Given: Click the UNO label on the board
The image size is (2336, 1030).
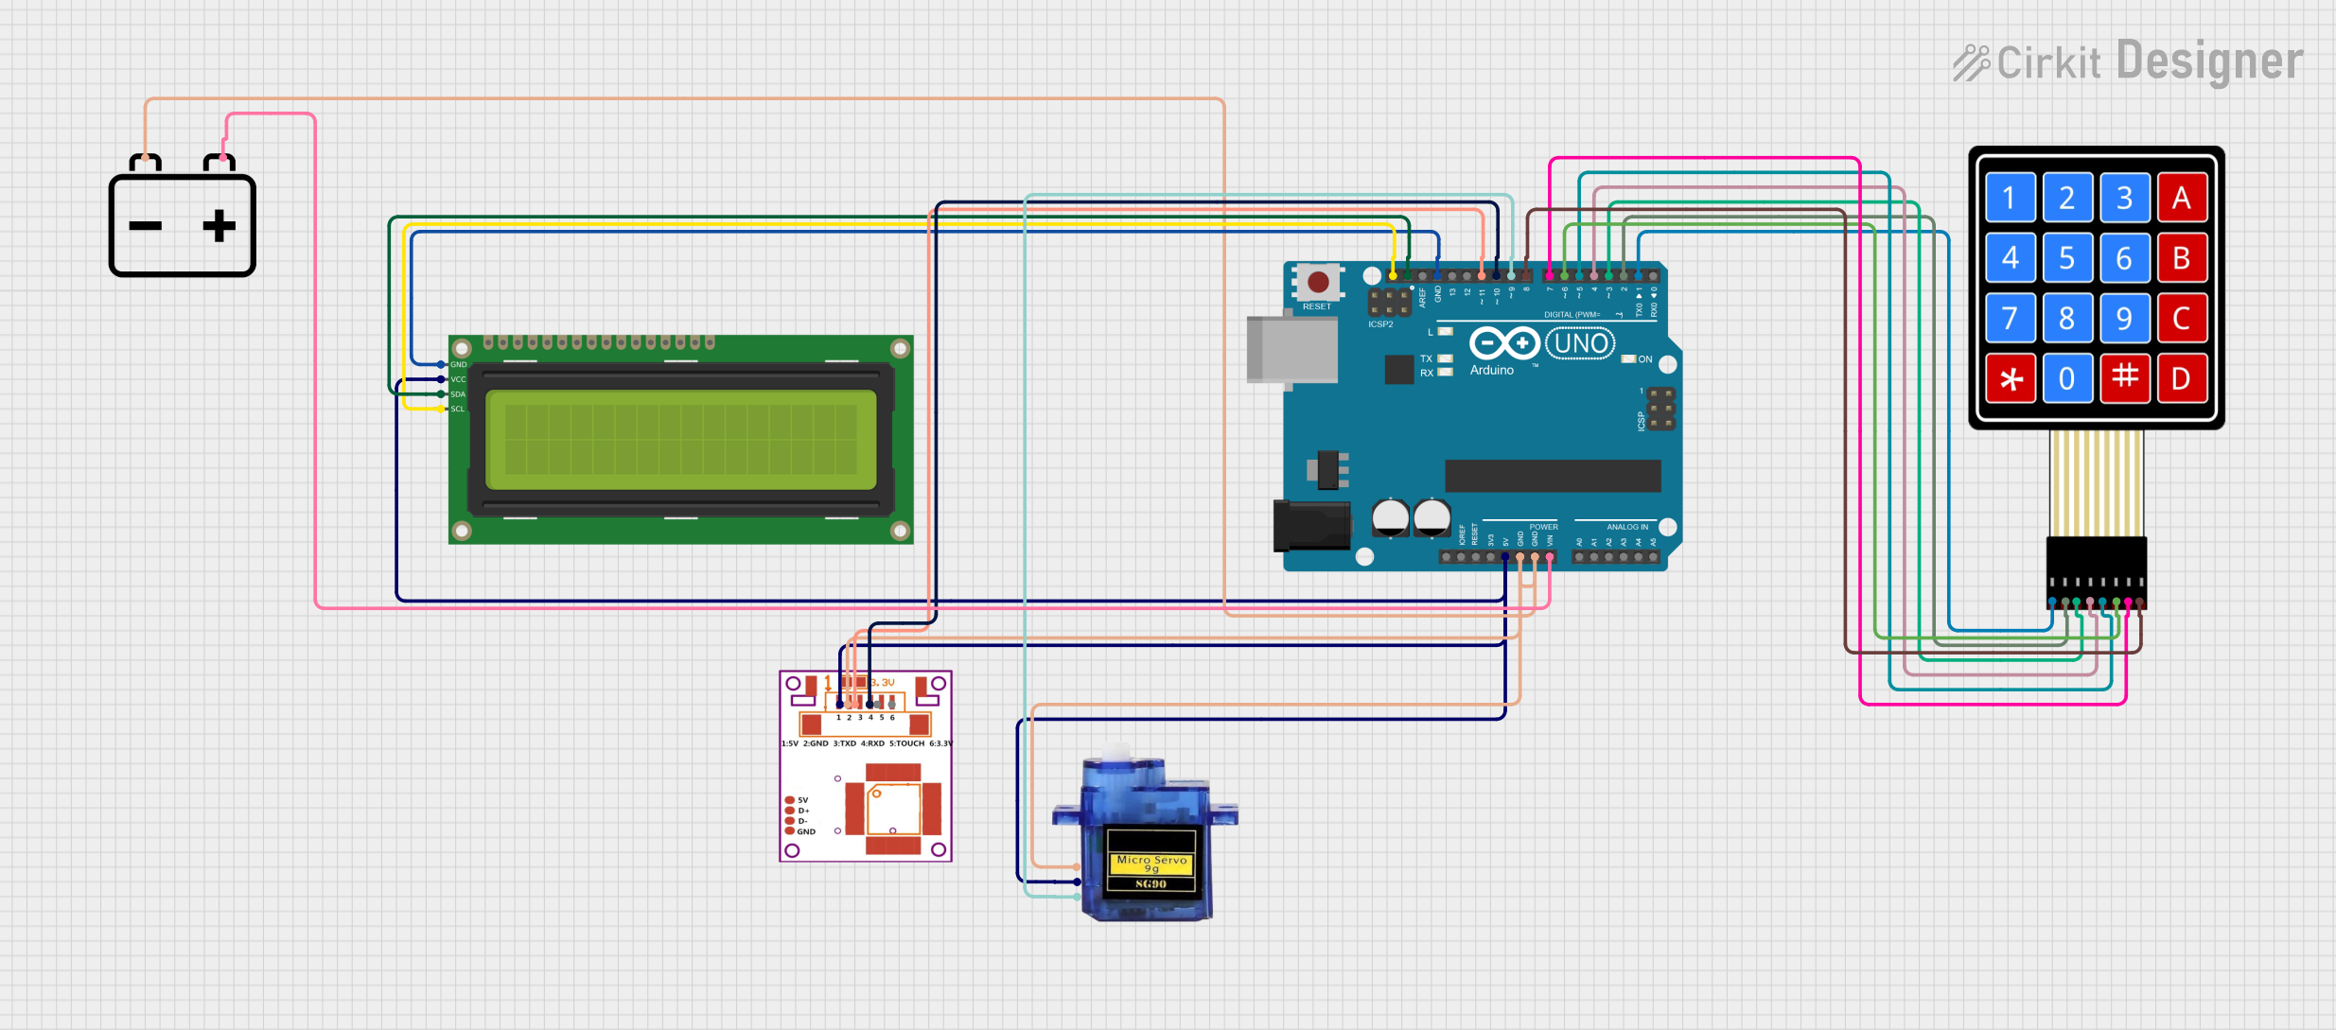Looking at the screenshot, I should point(1580,342).
